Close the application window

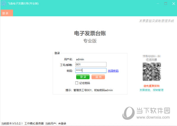pos(174,4)
